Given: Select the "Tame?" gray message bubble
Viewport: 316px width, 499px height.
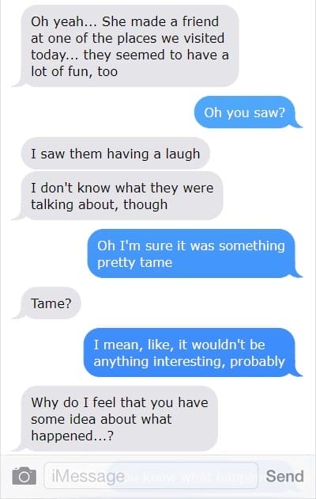Looking at the screenshot, I should coord(51,303).
